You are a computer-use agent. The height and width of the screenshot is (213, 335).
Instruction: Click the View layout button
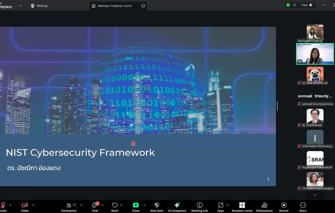pyautogui.click(x=307, y=5)
